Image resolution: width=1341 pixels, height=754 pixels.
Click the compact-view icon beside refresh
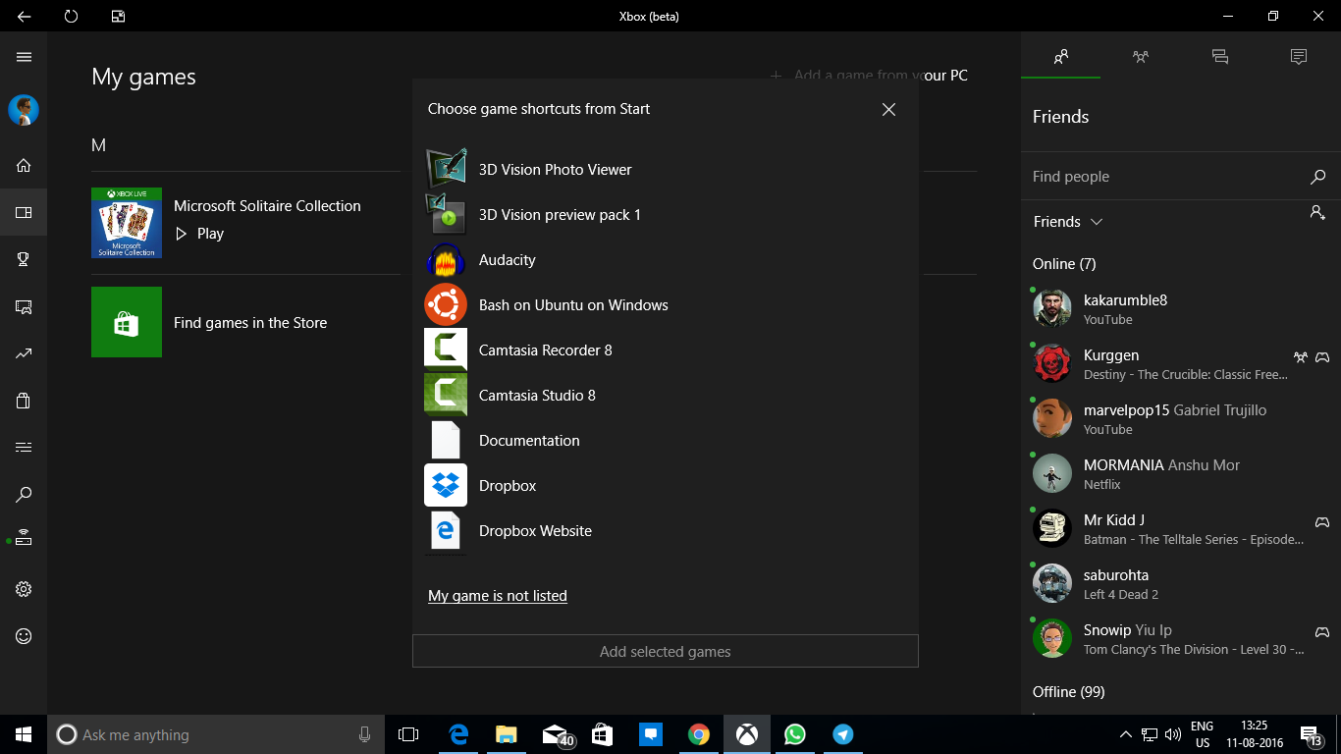[x=118, y=16]
